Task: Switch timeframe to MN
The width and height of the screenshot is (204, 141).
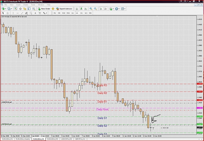Action: (90, 13)
